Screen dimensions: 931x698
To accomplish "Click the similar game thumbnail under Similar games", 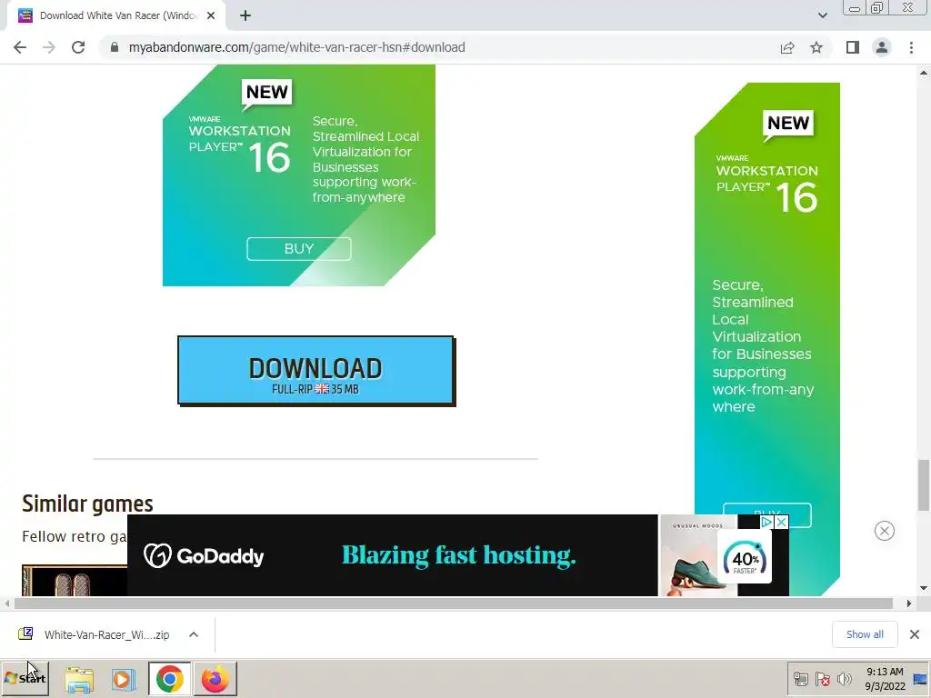I will coord(75,581).
